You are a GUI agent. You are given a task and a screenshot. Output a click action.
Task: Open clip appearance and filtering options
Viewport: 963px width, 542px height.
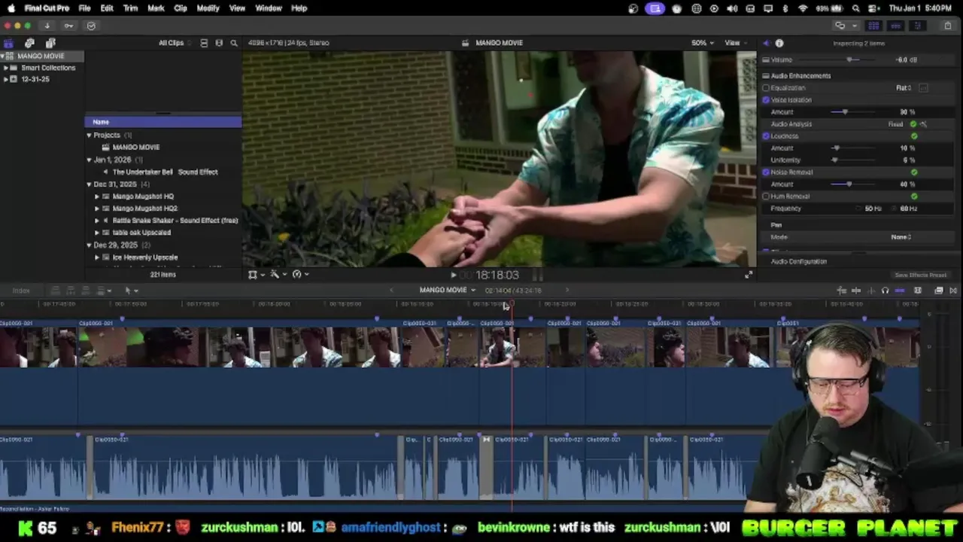click(x=219, y=43)
